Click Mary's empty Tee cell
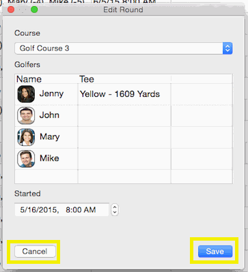This screenshot has height=272, width=248. pyautogui.click(x=124, y=137)
